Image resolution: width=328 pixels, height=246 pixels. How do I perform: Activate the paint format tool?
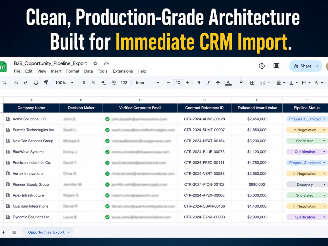pos(46,83)
